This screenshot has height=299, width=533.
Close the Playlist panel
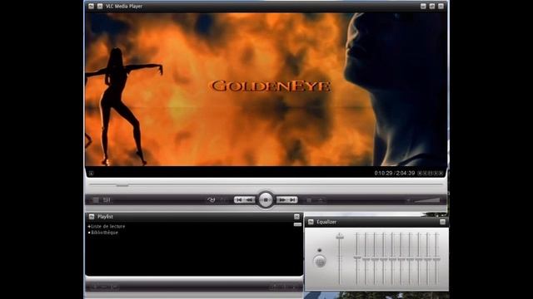coord(296,217)
